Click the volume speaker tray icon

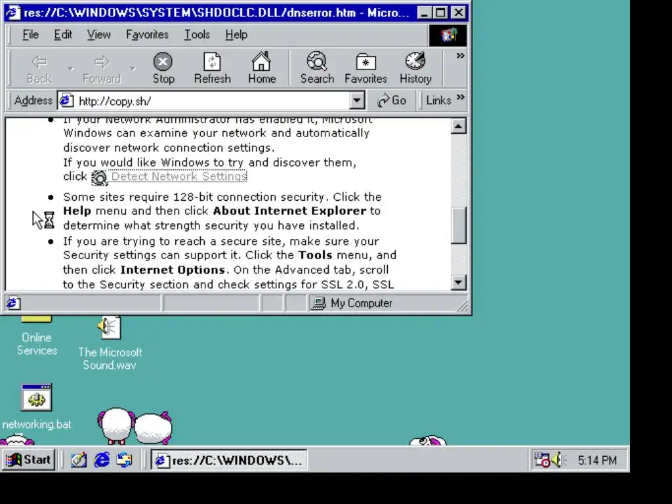(558, 460)
